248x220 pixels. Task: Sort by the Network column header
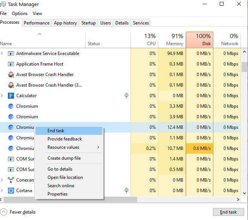pyautogui.click(x=227, y=40)
